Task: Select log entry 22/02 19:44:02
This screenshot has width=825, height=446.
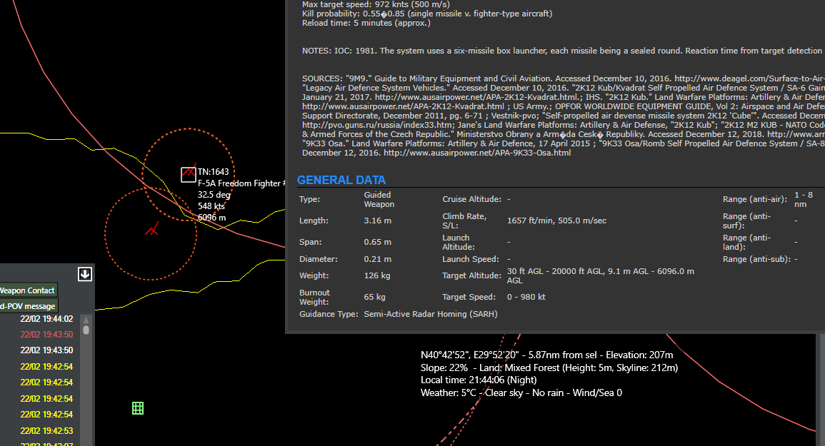Action: coord(46,319)
